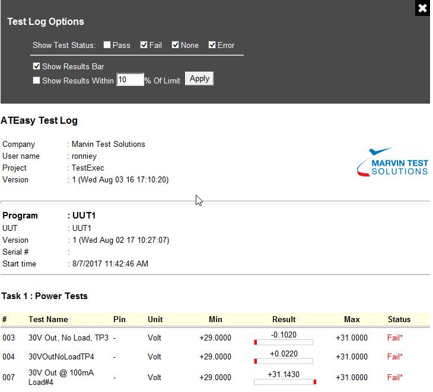Click the Result column header
Viewport: 433px width, 392px height.
click(284, 319)
